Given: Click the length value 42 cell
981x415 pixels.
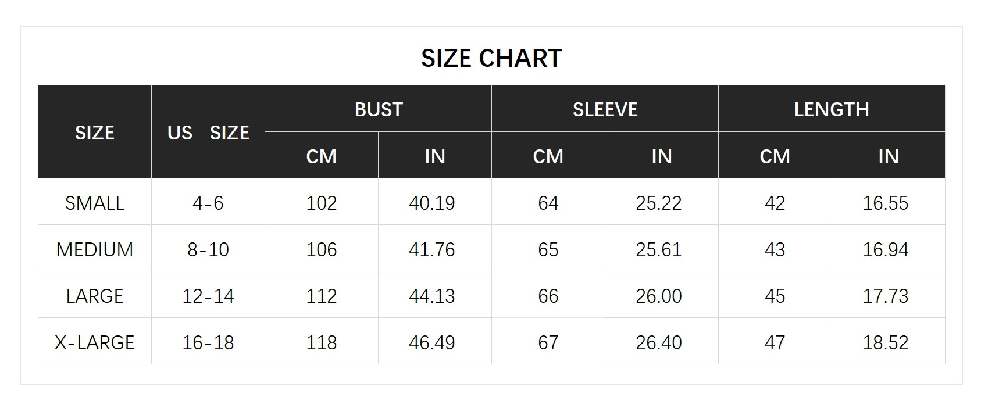Looking at the screenshot, I should pos(775,202).
